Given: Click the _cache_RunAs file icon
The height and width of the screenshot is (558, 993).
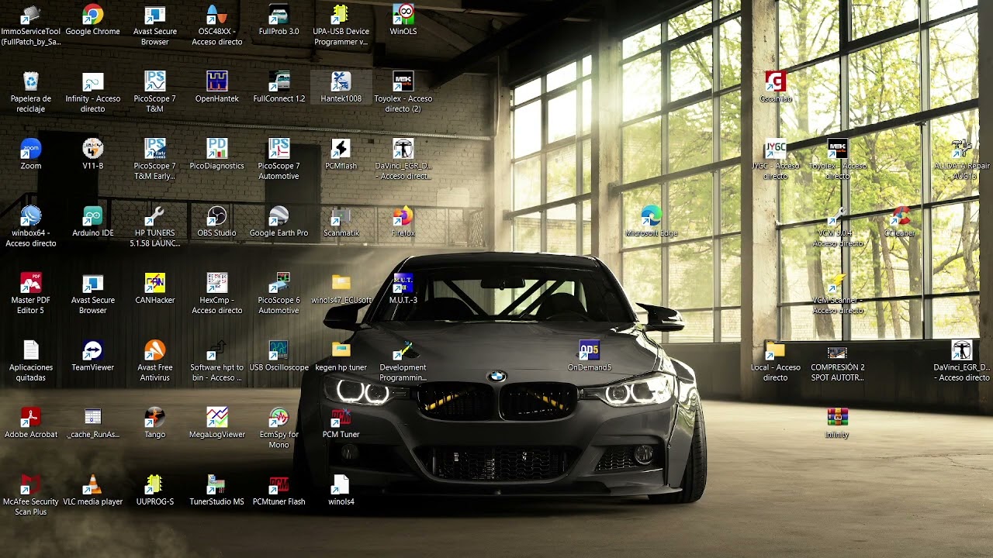Looking at the screenshot, I should [x=93, y=417].
